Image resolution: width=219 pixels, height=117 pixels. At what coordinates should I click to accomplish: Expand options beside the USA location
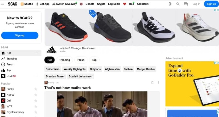click(x=36, y=76)
